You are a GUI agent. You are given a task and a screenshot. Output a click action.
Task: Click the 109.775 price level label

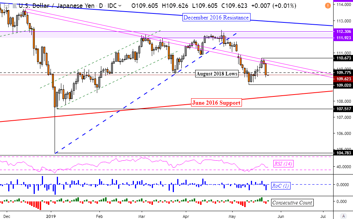tap(344, 73)
